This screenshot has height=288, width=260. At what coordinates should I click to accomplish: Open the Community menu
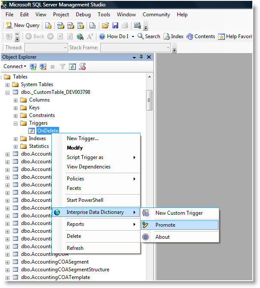tap(156, 15)
